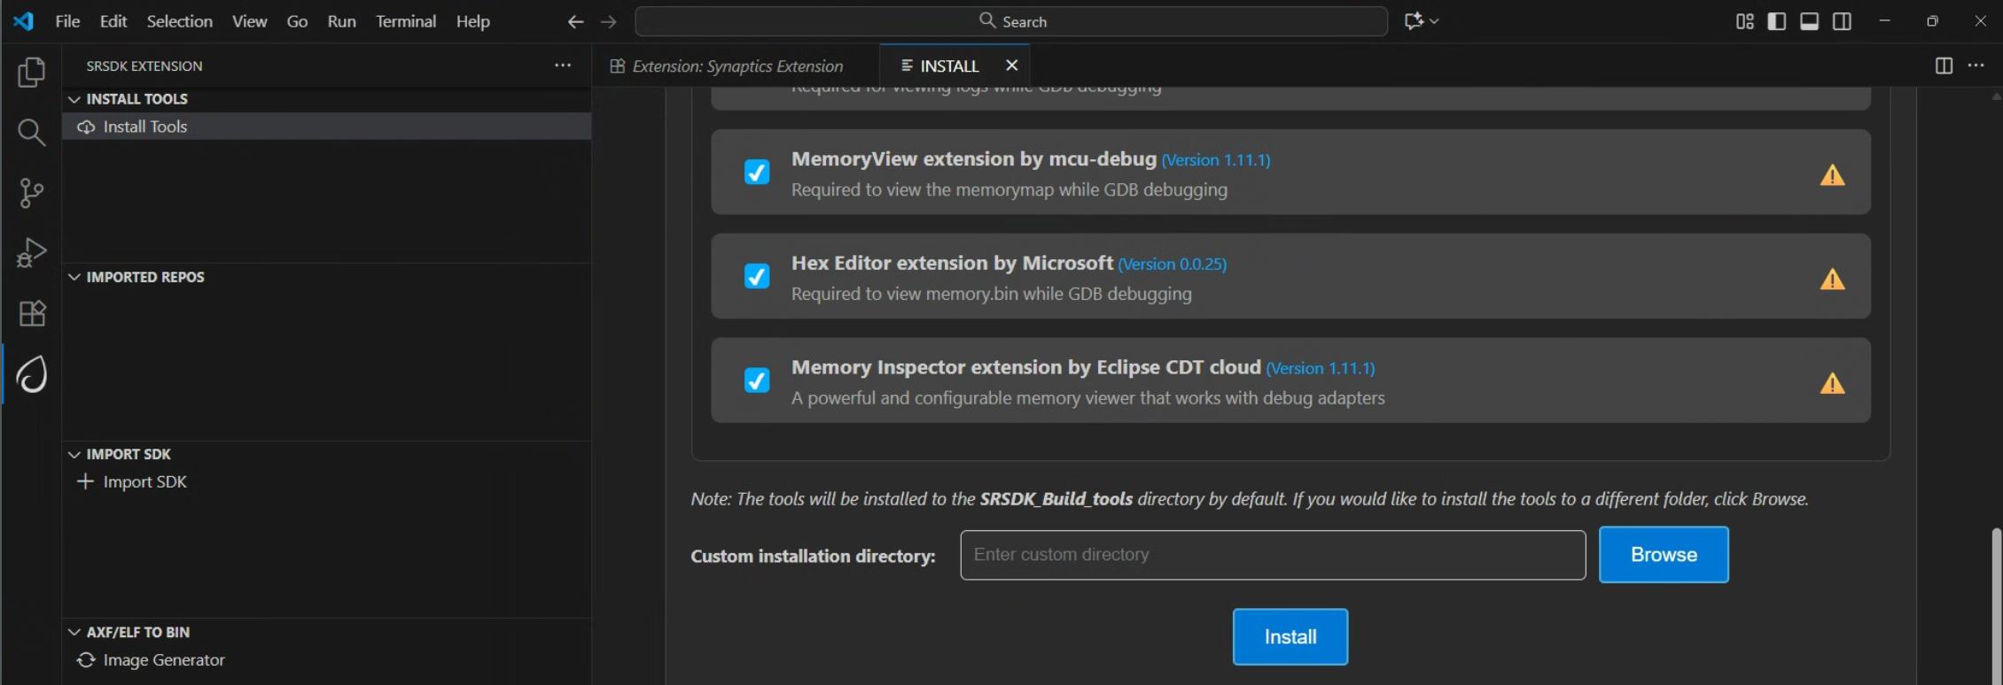Open the Terminal menu
The image size is (2003, 685).
[405, 21]
